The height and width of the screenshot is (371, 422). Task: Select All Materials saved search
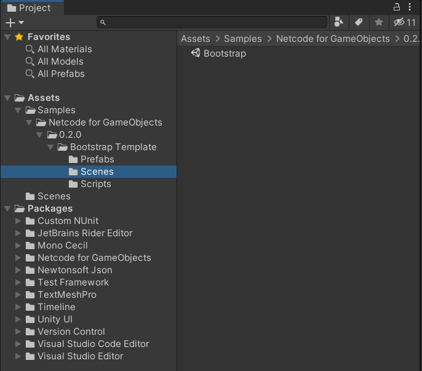click(x=65, y=49)
